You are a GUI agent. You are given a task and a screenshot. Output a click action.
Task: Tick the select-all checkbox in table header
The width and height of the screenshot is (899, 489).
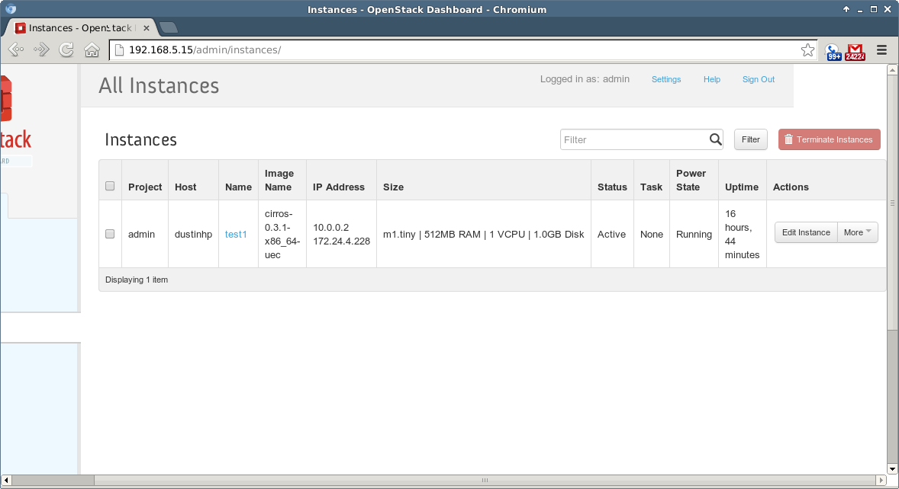110,187
